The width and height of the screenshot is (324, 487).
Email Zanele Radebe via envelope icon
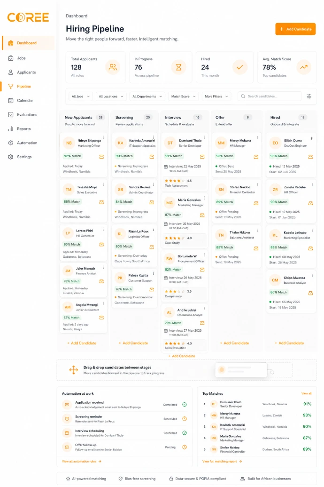point(310,203)
